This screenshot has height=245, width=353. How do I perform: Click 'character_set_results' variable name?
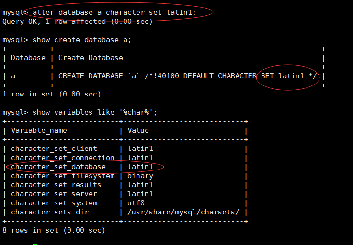(x=56, y=185)
